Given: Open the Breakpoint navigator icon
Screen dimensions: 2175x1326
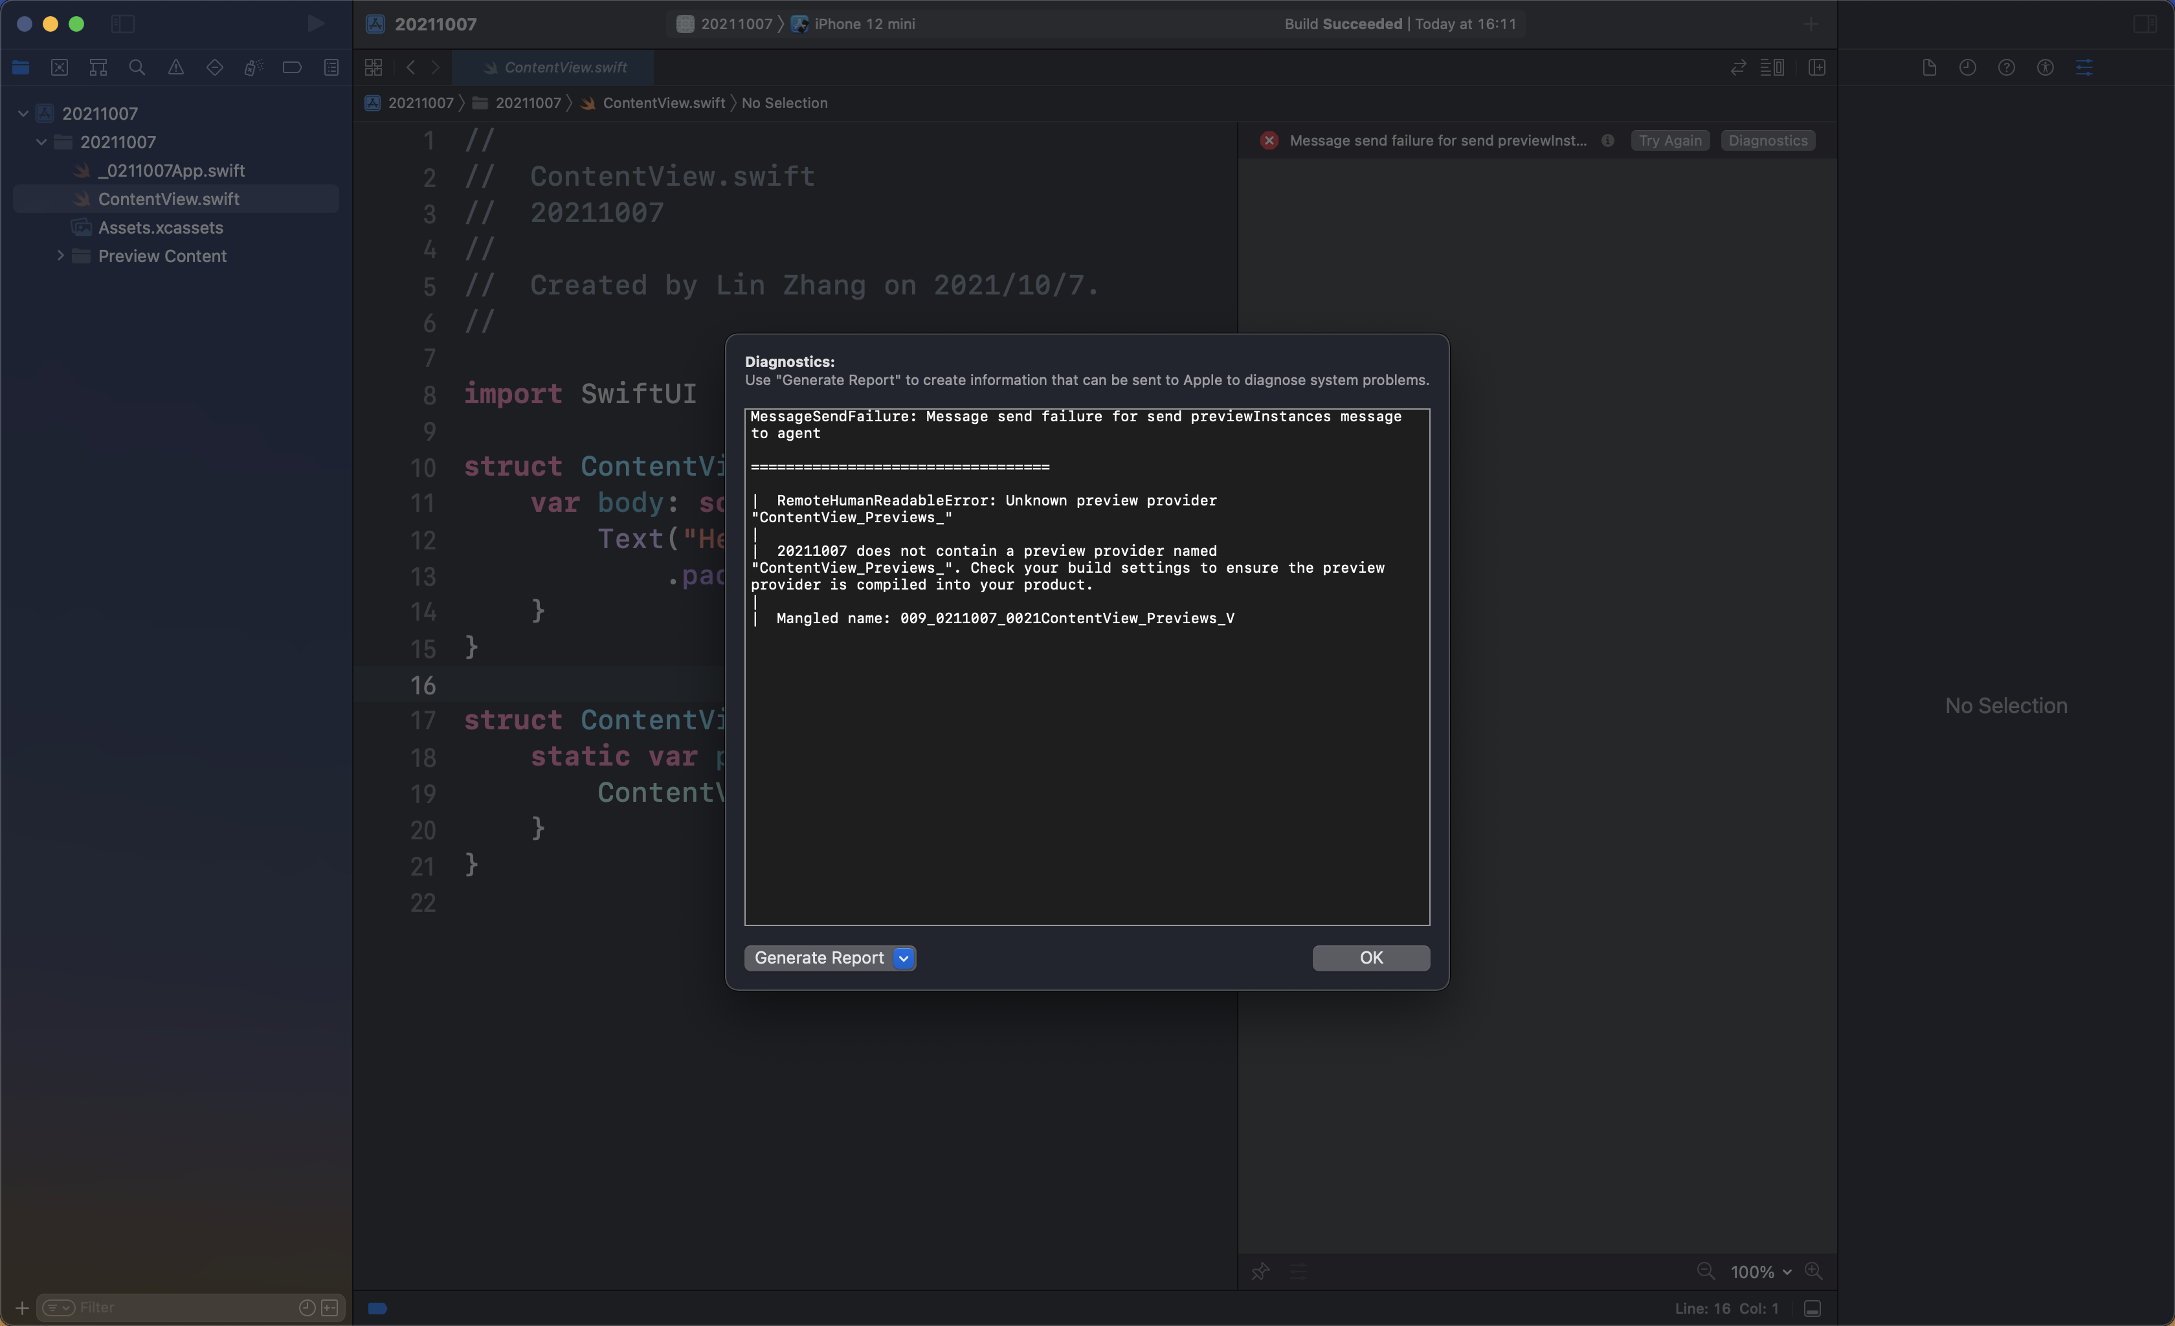Looking at the screenshot, I should [x=292, y=68].
